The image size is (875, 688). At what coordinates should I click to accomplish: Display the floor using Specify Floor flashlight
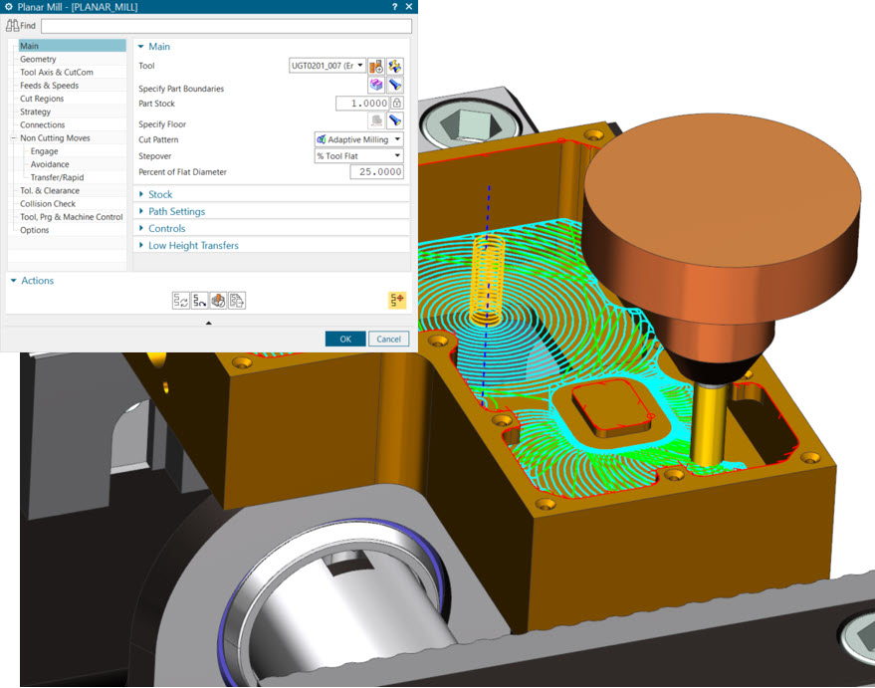pos(394,120)
